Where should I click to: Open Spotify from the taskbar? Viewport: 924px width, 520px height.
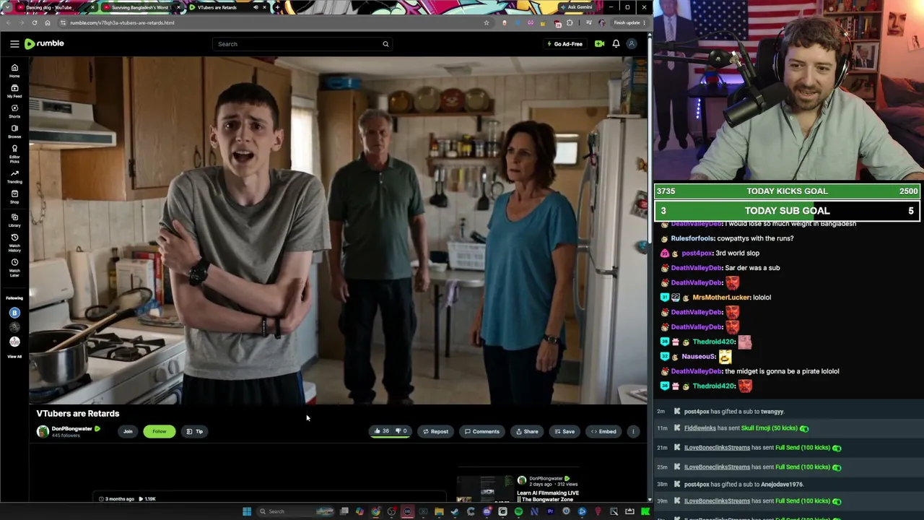pos(518,511)
